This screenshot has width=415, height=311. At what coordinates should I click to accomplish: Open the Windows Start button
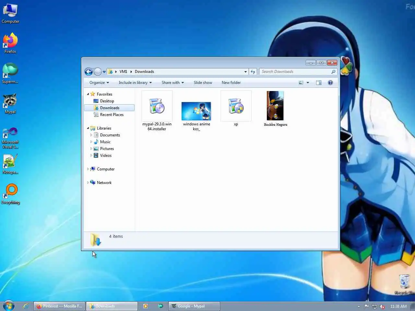click(9, 305)
